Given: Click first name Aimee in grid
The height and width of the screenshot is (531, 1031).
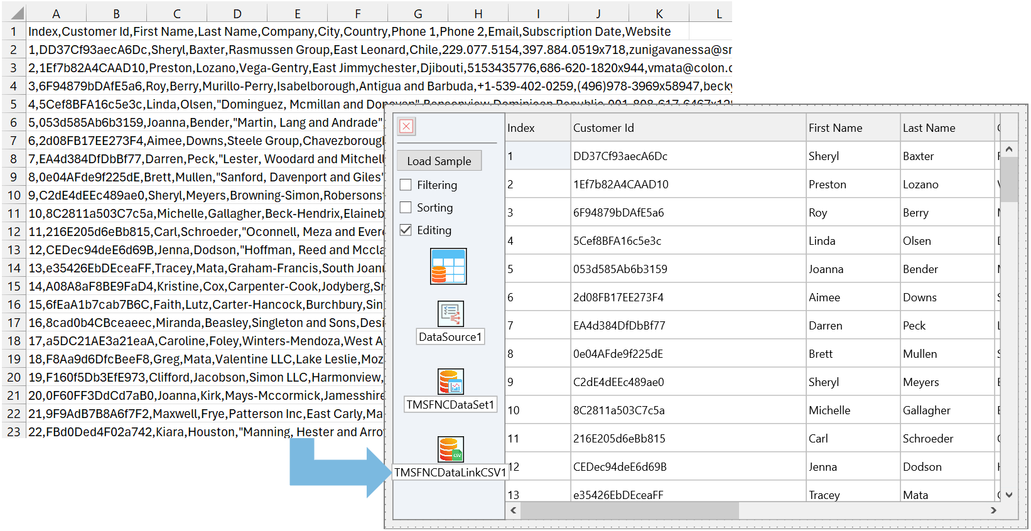Looking at the screenshot, I should coord(853,297).
